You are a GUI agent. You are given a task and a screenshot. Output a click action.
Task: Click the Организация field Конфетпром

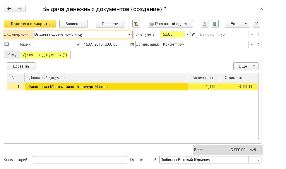(205, 44)
